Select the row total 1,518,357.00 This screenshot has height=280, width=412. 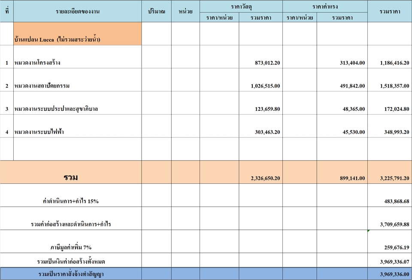tap(395, 86)
